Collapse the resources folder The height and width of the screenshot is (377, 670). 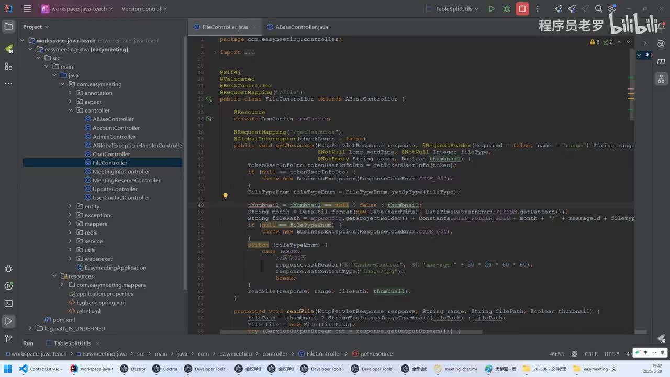54,276
